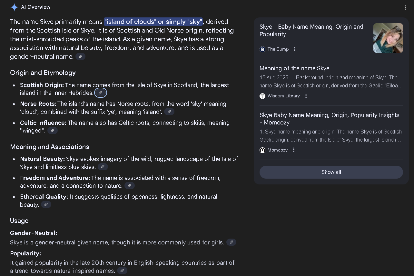Click source link icon after Natural Beauty bullet

coord(103,167)
